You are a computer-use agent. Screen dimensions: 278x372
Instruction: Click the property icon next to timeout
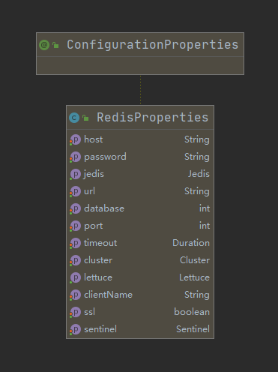click(75, 243)
